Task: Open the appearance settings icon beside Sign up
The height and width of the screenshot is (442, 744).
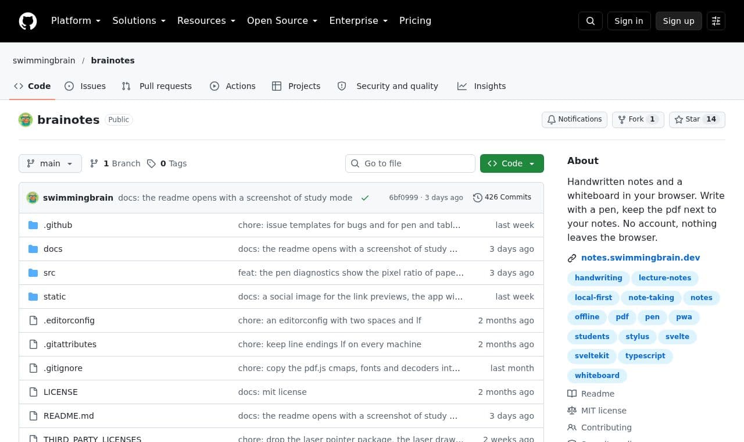Action: click(716, 21)
